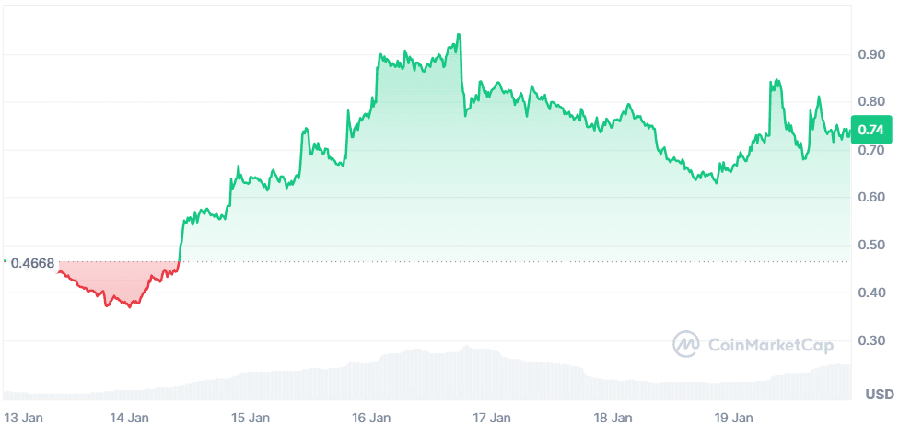The image size is (899, 425).
Task: Pick the 18 Jan date label
Action: coord(613,418)
